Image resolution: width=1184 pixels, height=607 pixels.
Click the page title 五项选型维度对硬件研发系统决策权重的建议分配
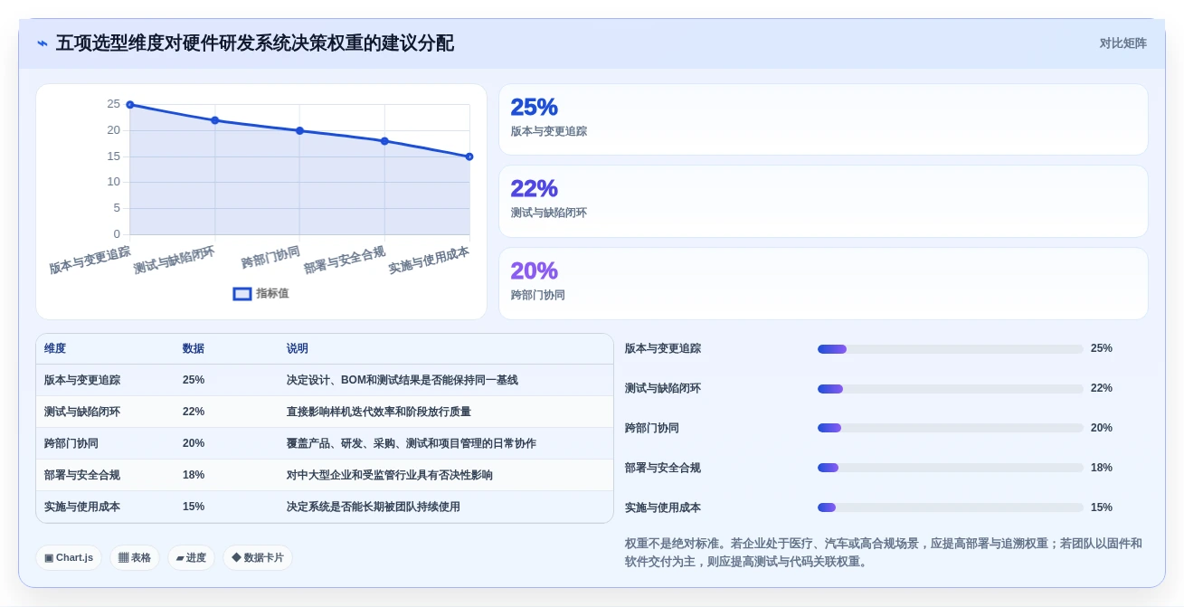point(255,43)
